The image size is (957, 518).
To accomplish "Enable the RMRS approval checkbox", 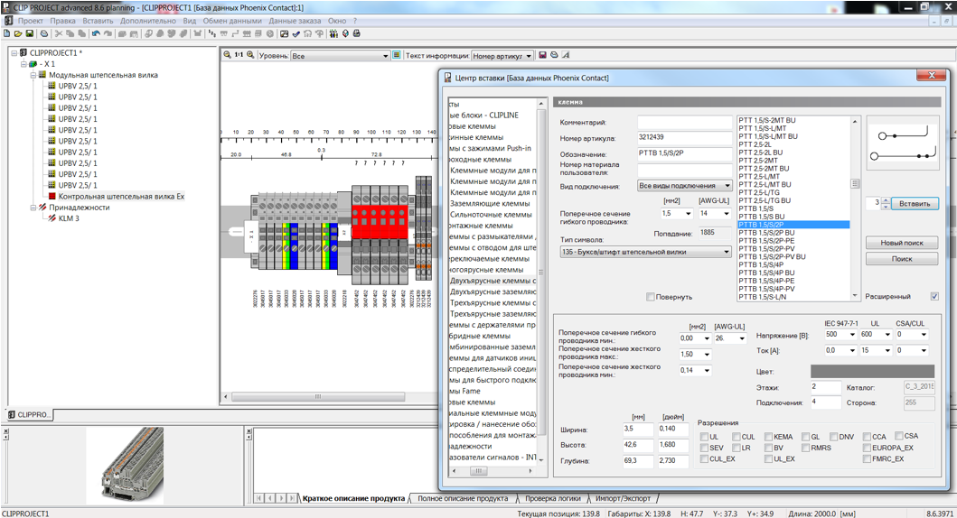I will pyautogui.click(x=805, y=448).
